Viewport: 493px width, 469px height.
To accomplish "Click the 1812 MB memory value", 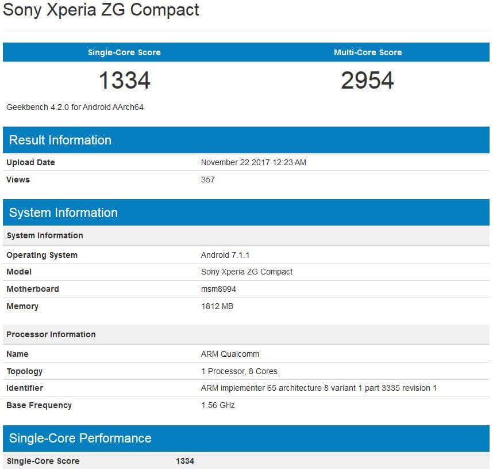I will (x=217, y=306).
